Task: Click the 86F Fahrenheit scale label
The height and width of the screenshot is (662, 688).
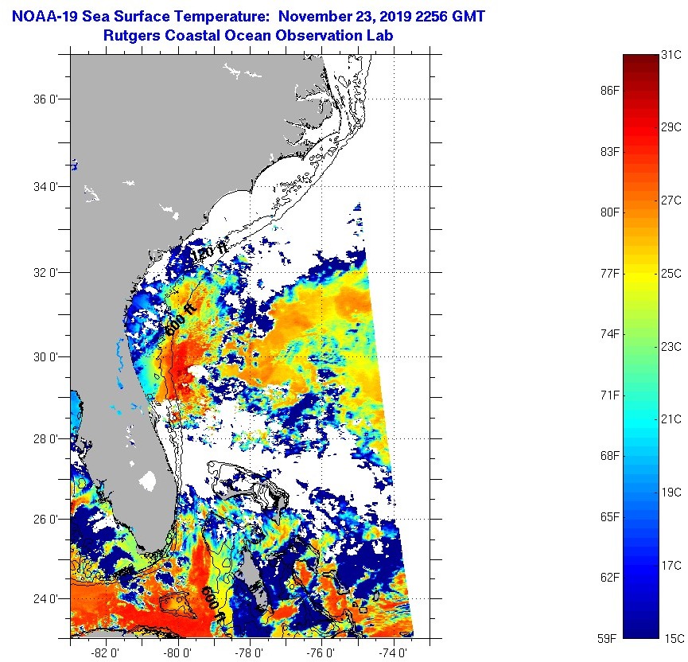Action: [610, 91]
